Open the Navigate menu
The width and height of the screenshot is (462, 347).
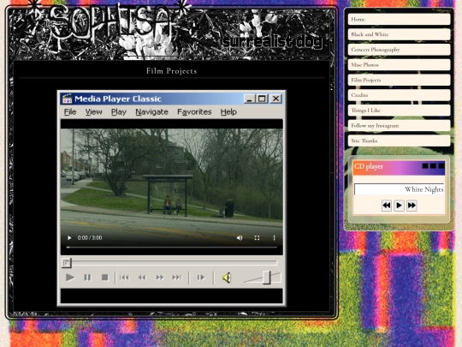(x=151, y=112)
